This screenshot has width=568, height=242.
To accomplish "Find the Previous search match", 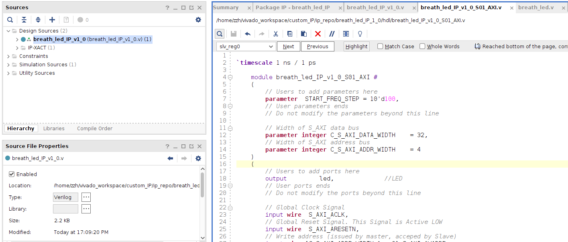I will tap(317, 47).
